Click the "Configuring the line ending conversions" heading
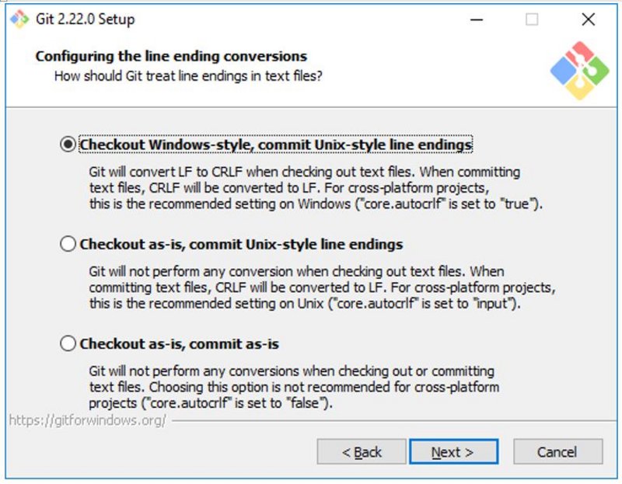The width and height of the screenshot is (622, 484). 171,56
